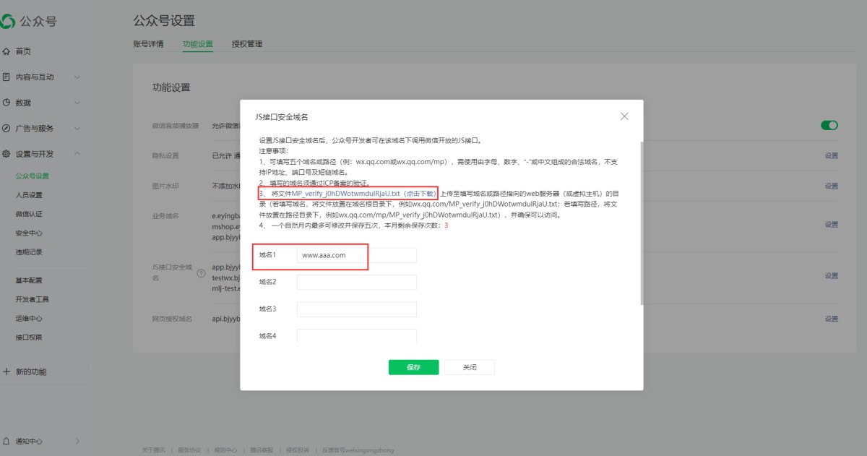
Task: Expand the 通知中心 arrow
Action: pos(77,441)
